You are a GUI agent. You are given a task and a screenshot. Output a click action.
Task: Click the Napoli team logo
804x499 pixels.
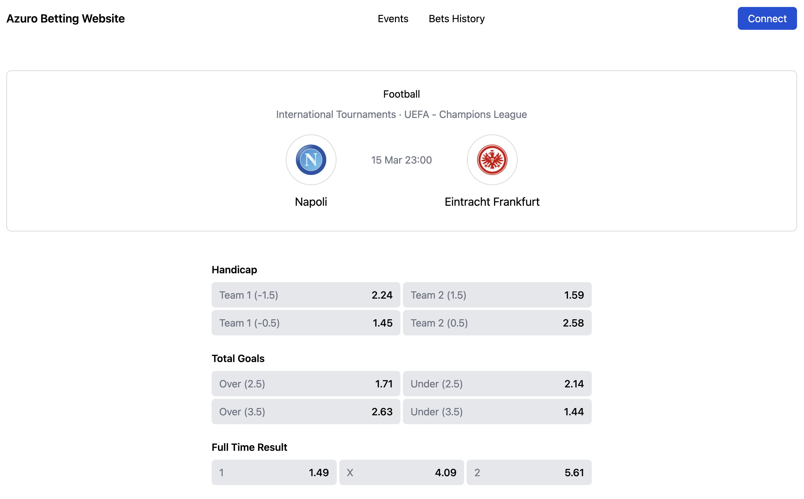click(311, 160)
